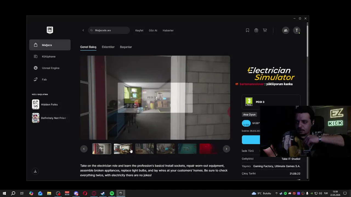
Task: Open Task View on the taskbar
Action: (22, 193)
